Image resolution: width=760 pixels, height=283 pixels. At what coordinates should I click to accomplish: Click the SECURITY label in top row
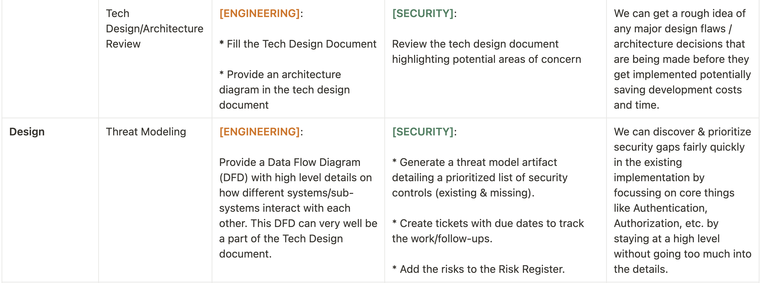[423, 13]
